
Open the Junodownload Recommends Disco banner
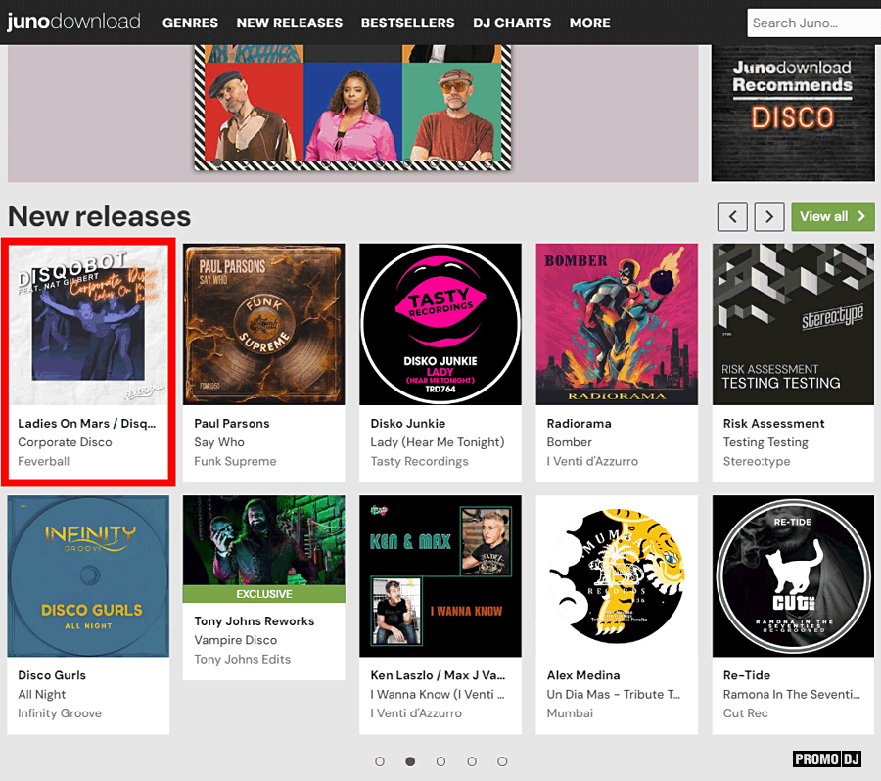point(793,113)
